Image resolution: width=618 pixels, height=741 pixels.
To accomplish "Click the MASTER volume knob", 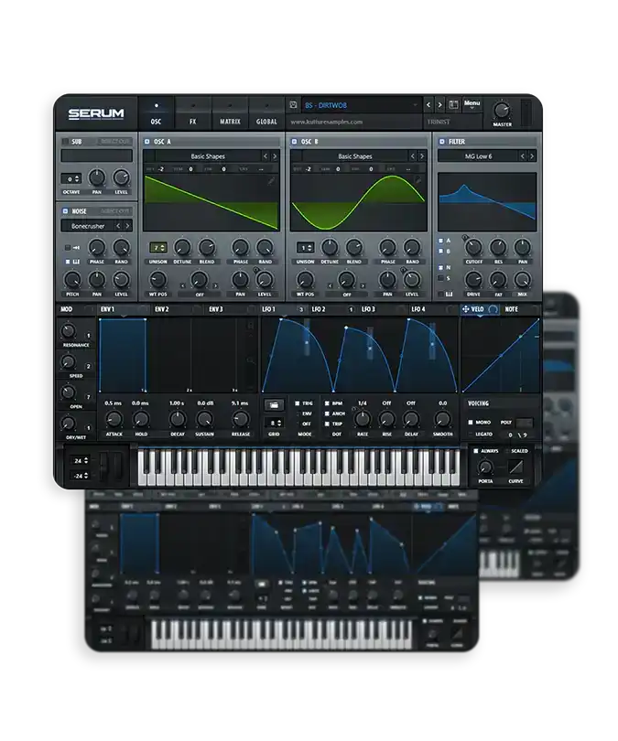I will click(502, 110).
